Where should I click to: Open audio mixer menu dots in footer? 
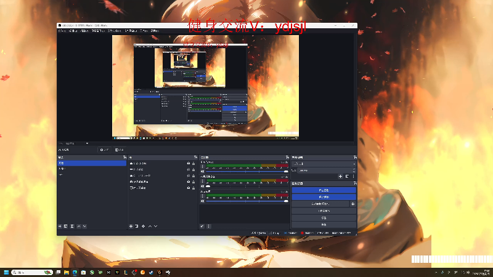pyautogui.click(x=208, y=226)
